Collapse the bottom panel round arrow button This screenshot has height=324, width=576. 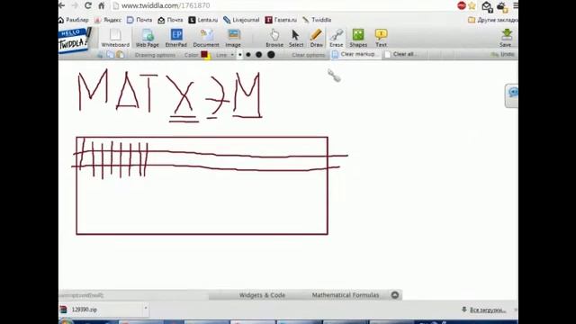(x=395, y=295)
